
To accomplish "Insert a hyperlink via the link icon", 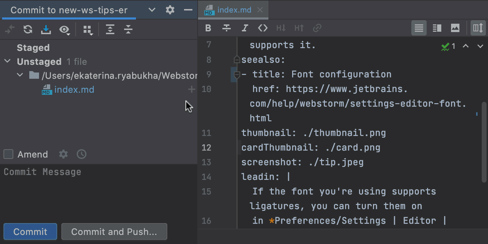I will 317,28.
